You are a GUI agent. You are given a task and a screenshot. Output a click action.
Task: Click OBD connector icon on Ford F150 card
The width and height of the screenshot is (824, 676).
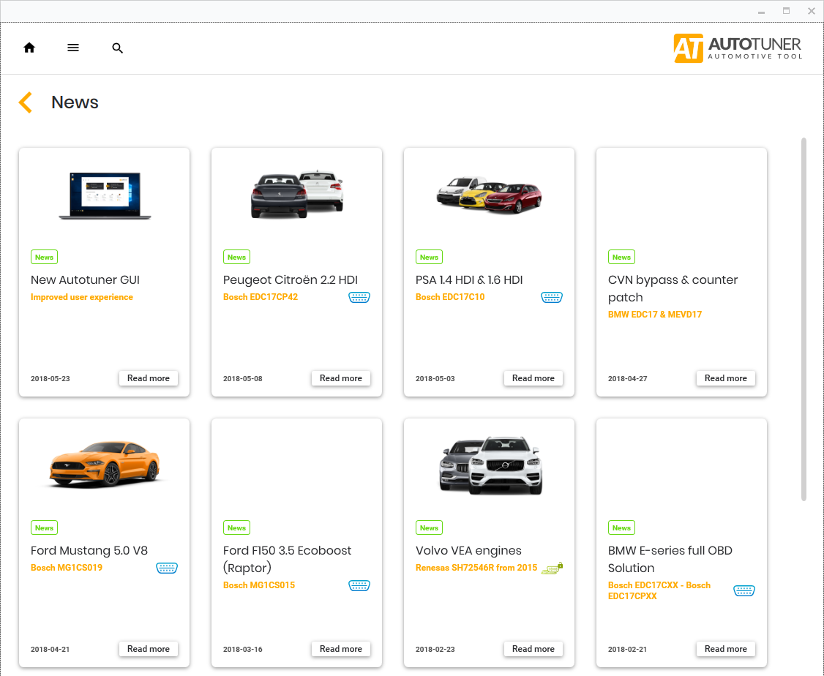click(359, 585)
